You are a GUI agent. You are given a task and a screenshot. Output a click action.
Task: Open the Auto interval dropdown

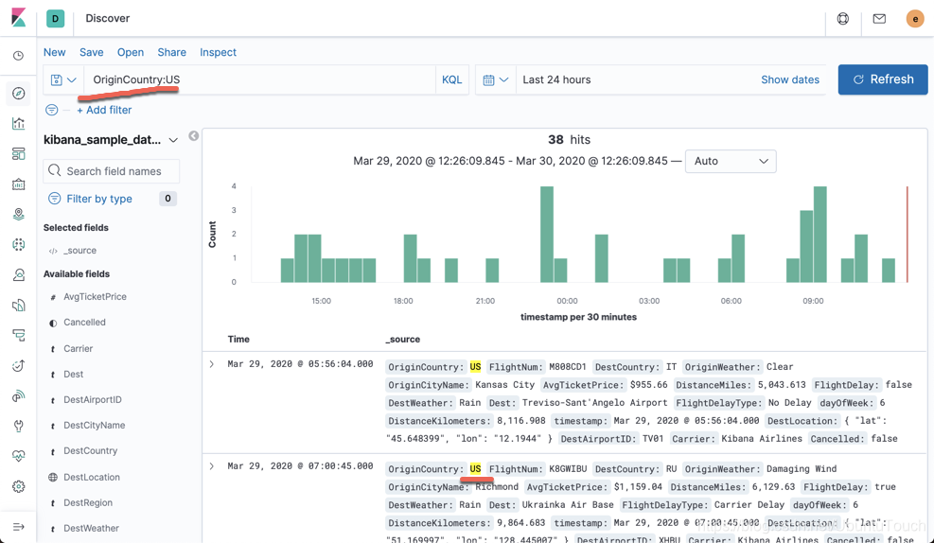tap(731, 161)
